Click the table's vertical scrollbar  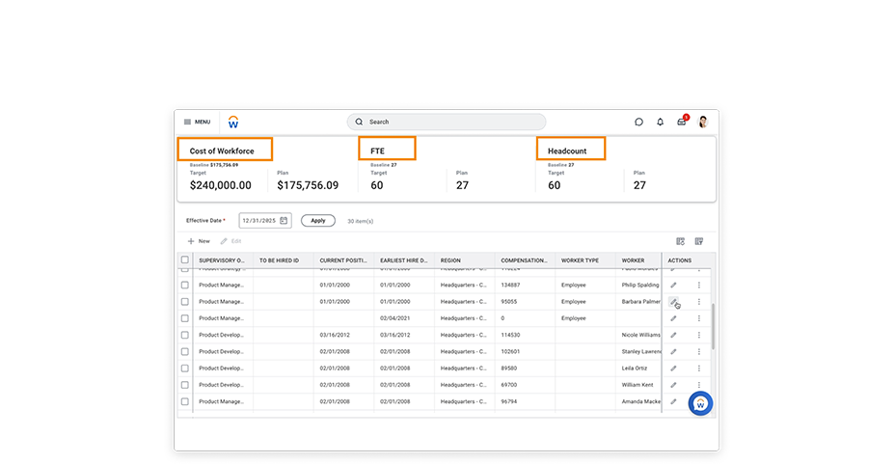[x=714, y=328]
